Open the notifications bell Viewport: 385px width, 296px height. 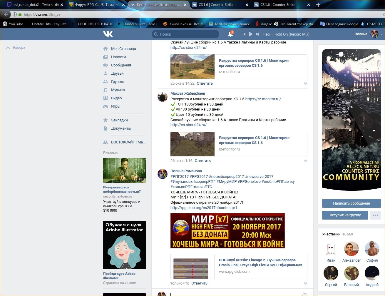coord(230,34)
